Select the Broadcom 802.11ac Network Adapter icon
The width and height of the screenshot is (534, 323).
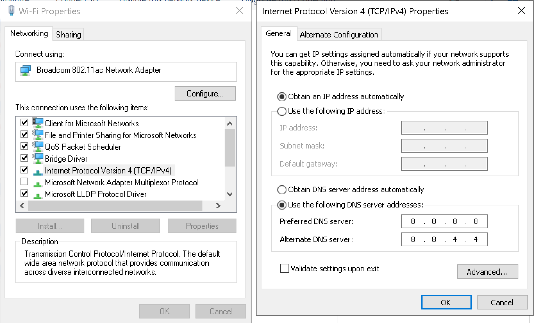click(x=26, y=70)
